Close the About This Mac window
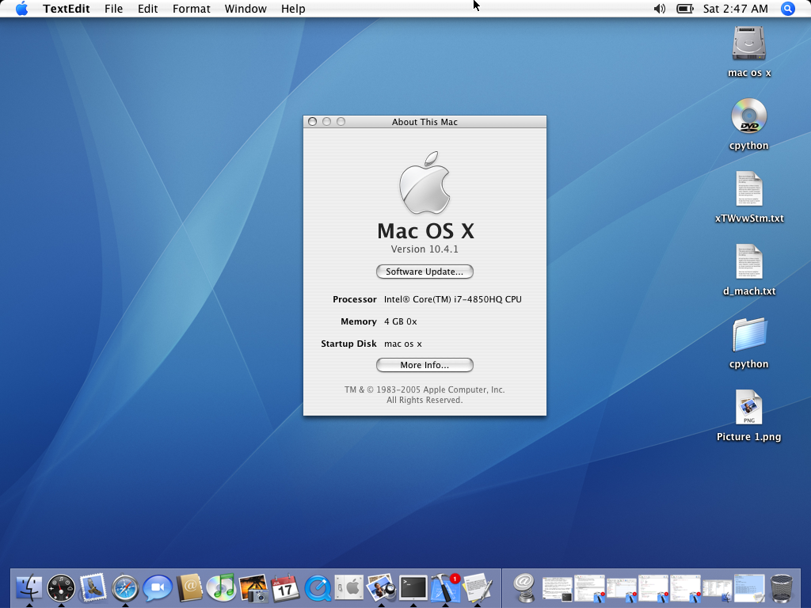Viewport: 811px width, 608px height. pyautogui.click(x=312, y=121)
